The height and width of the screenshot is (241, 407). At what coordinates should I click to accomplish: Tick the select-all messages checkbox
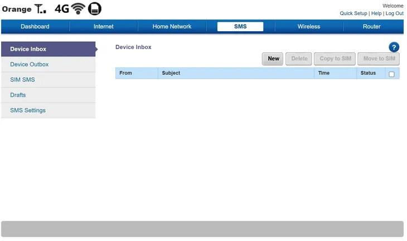tap(391, 74)
